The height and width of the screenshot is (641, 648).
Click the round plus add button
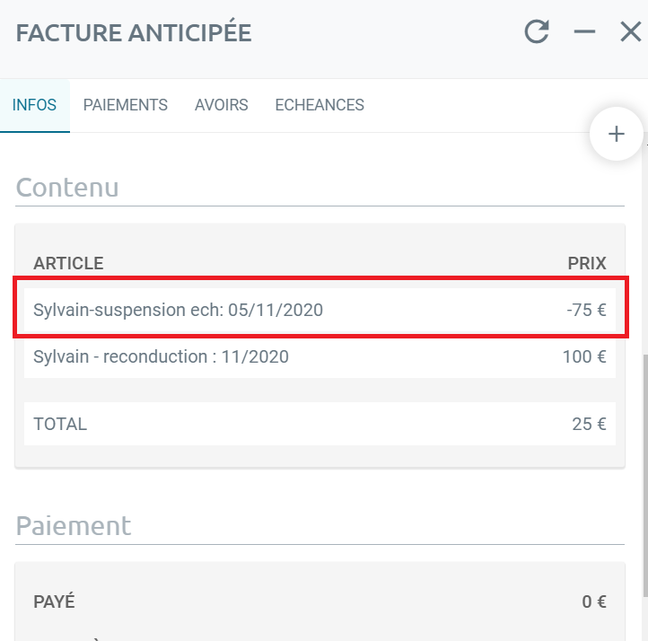[x=617, y=134]
